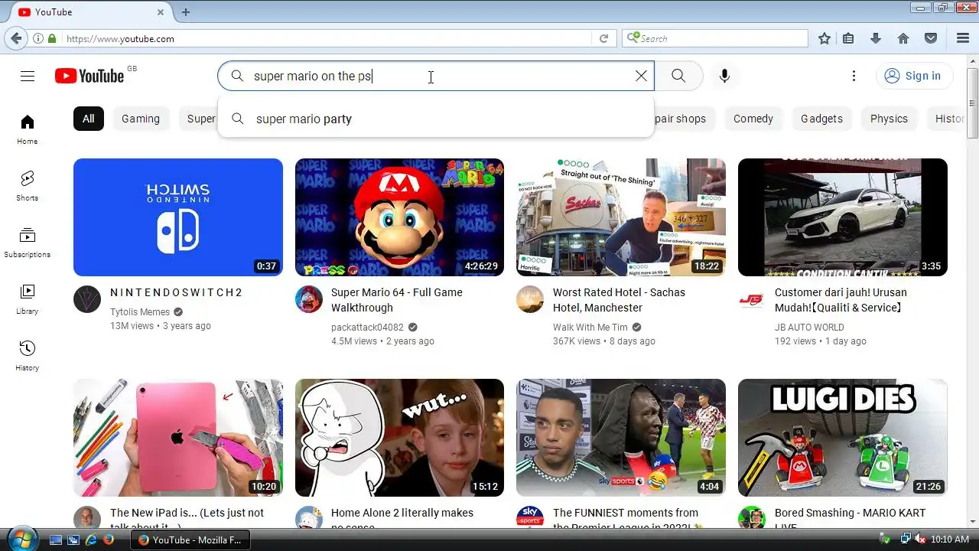Open the three-dot settings menu
Viewport: 979px width, 551px height.
[x=854, y=76]
